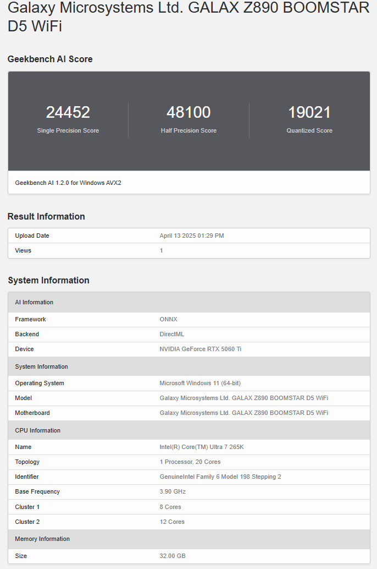This screenshot has height=569, width=377.
Task: Click the Half Precision Score value 48100
Action: pyautogui.click(x=188, y=112)
